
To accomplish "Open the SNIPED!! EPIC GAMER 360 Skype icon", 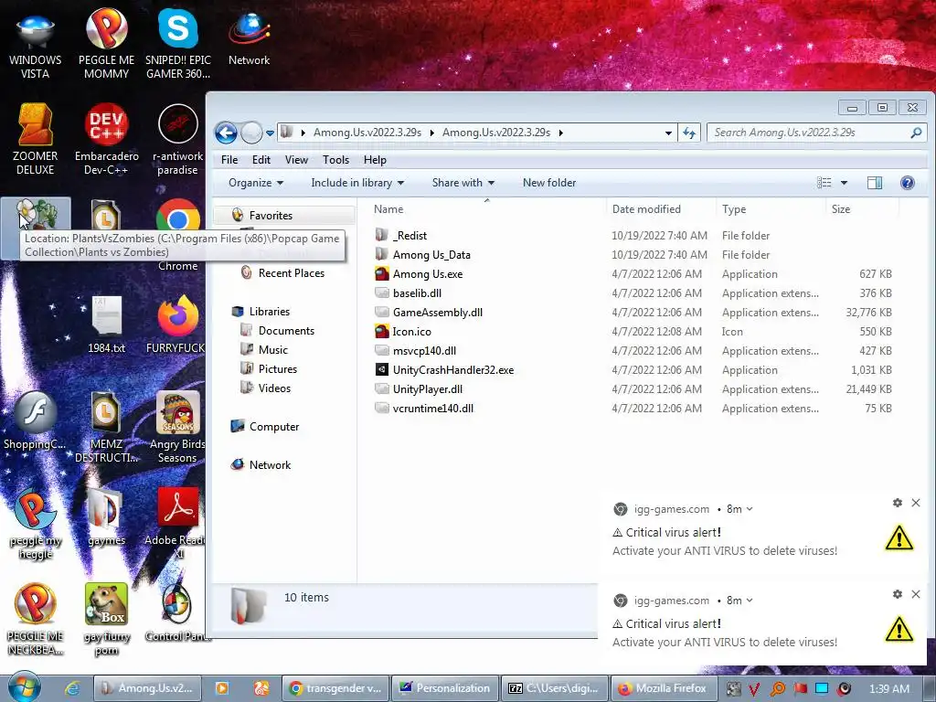I will 178,45.
